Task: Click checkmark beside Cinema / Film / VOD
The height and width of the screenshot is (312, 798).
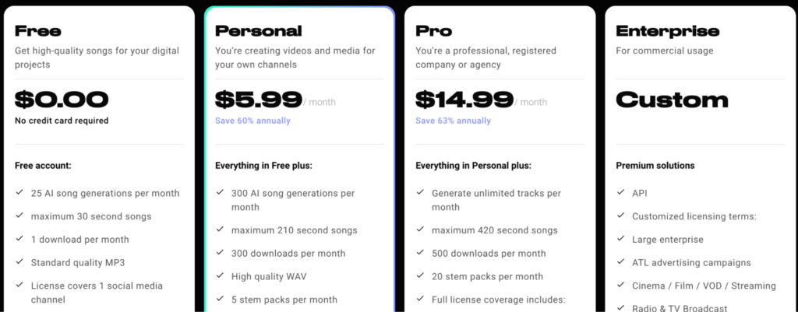Action: (x=621, y=285)
